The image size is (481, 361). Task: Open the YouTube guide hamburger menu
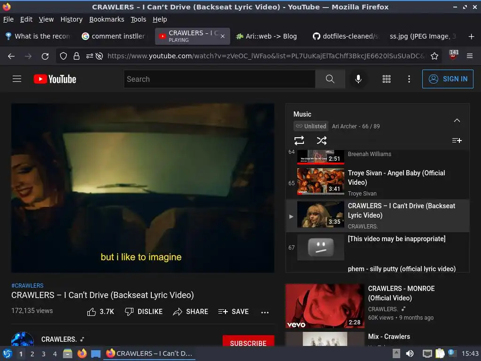click(x=17, y=79)
